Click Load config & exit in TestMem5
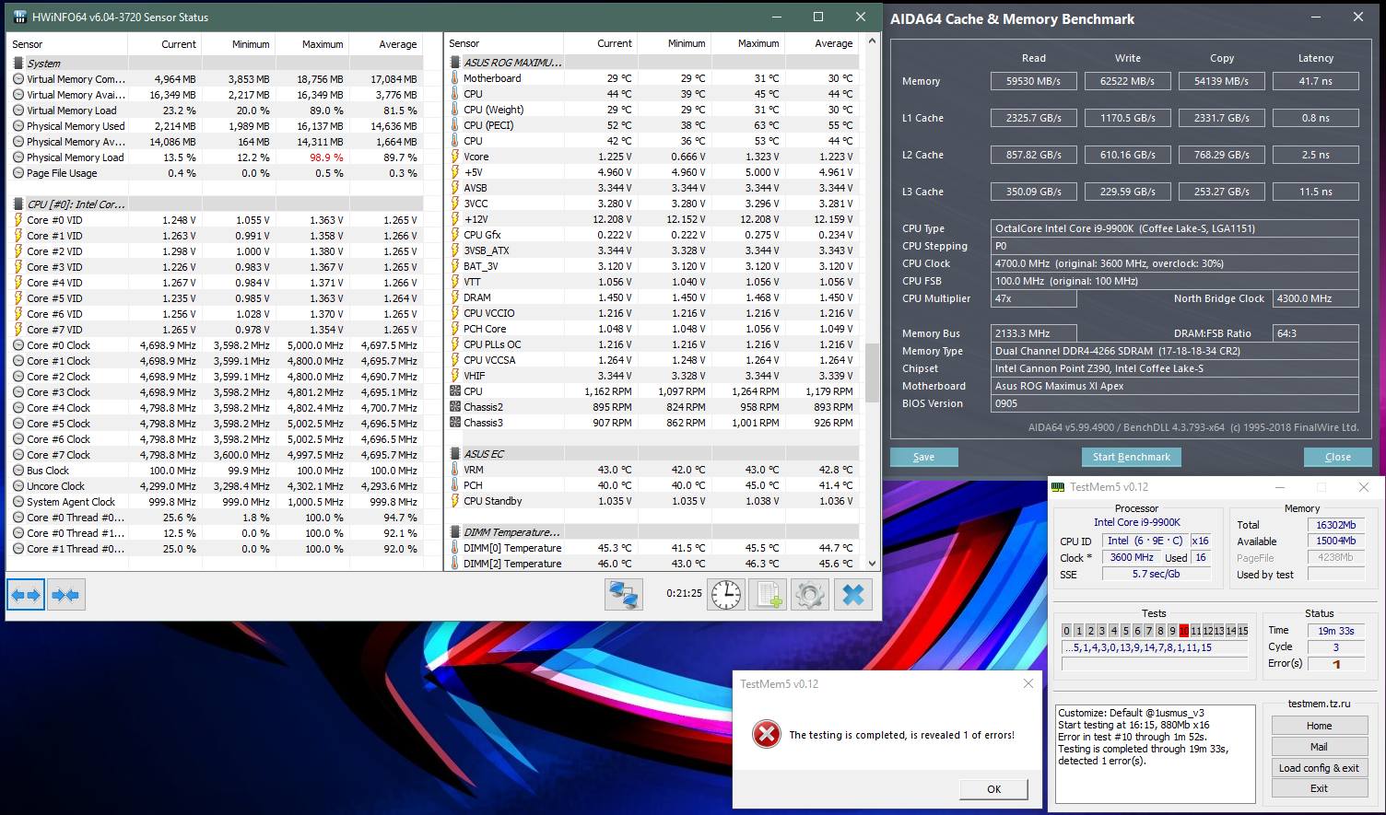1386x815 pixels. pyautogui.click(x=1319, y=768)
